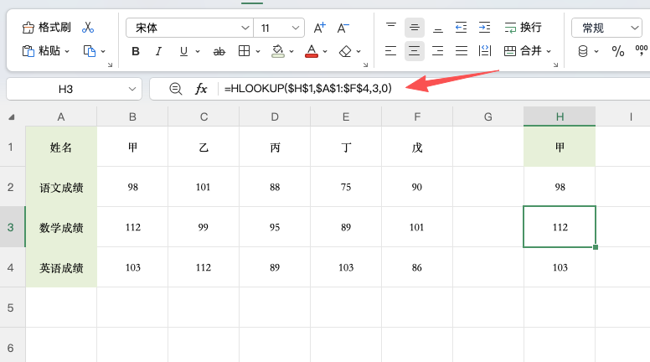Click the Percent style icon

pyautogui.click(x=618, y=51)
